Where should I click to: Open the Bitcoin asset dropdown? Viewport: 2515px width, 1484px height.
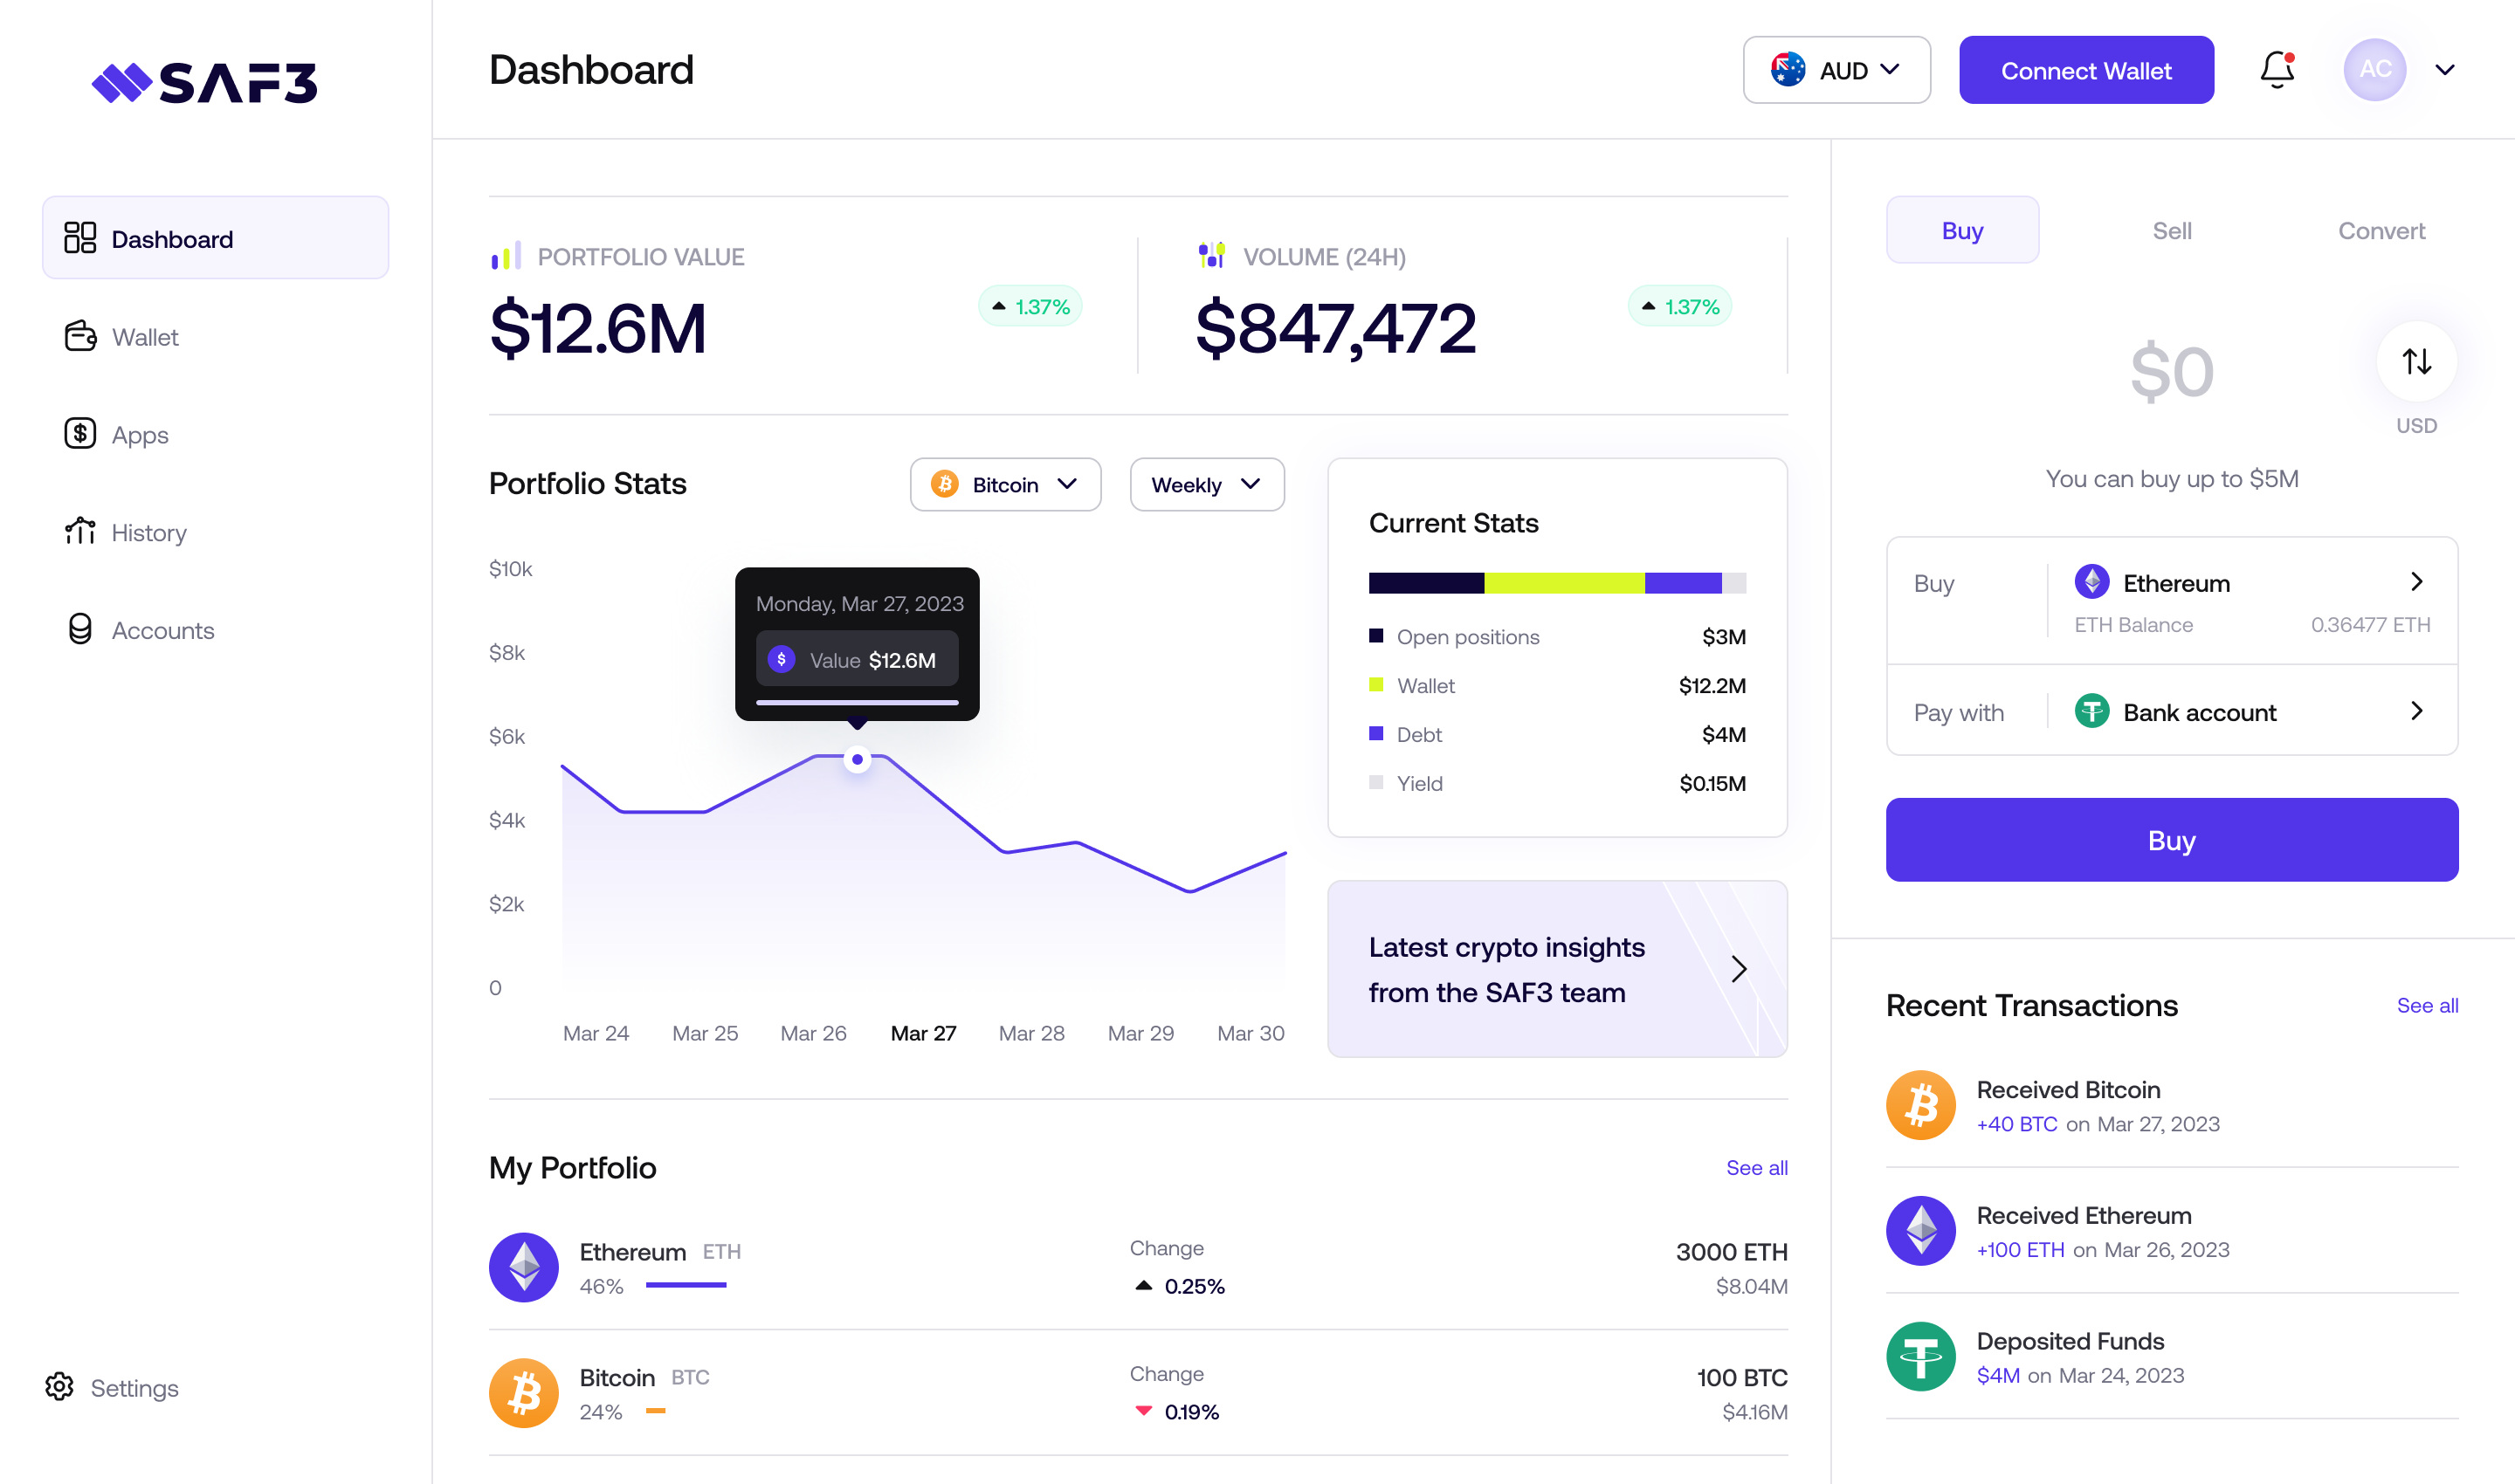click(x=1005, y=484)
